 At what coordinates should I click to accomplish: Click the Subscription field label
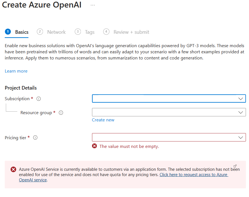[17, 99]
